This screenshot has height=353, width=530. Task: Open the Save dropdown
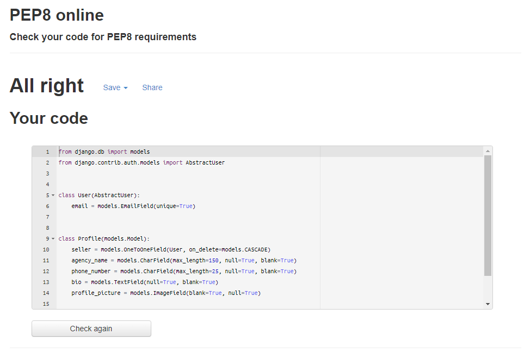(112, 87)
